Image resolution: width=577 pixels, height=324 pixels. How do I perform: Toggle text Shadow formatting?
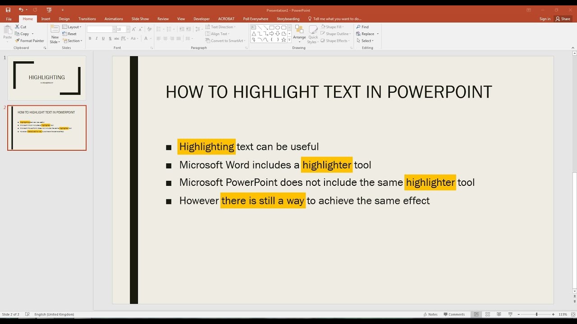click(x=110, y=39)
